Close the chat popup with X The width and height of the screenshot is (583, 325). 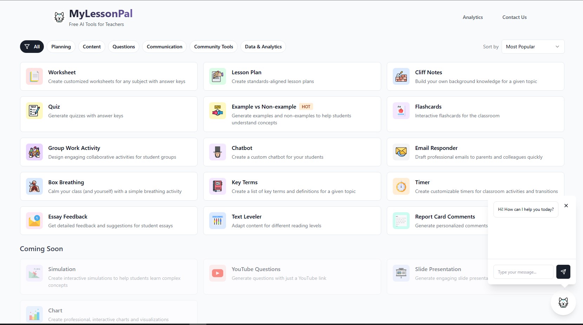click(x=566, y=206)
